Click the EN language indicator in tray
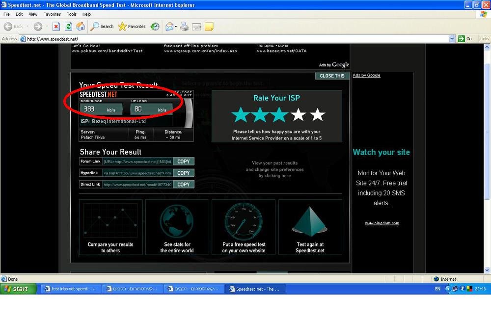Viewport: 491px width, 324px height. point(437,289)
